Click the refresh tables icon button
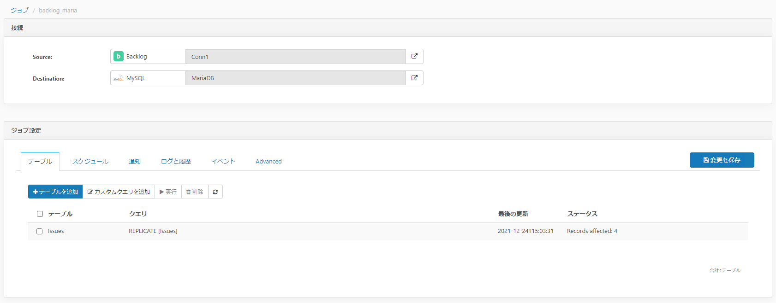 (x=215, y=192)
